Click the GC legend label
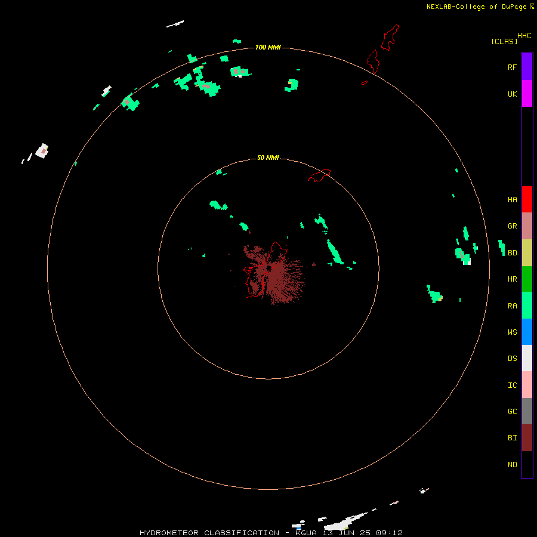Screen dimensions: 537x537 512,412
